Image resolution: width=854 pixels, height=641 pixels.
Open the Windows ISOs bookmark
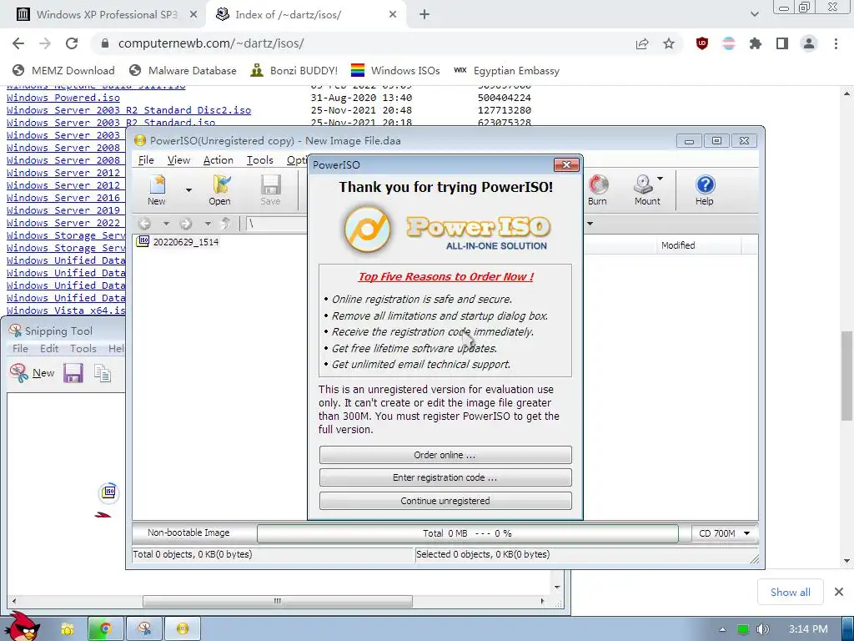395,70
